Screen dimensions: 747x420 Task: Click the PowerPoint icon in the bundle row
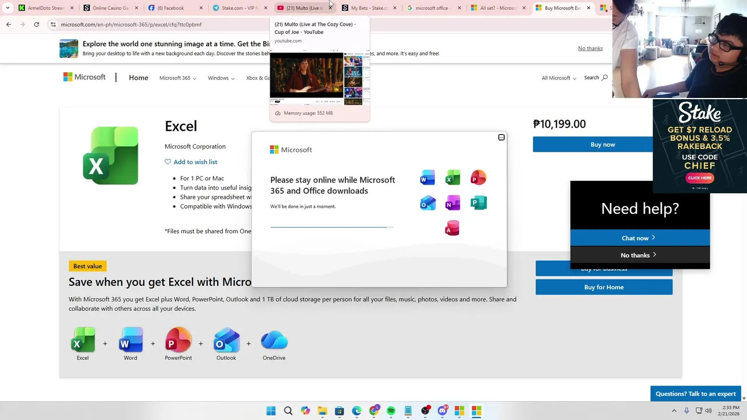(x=179, y=340)
